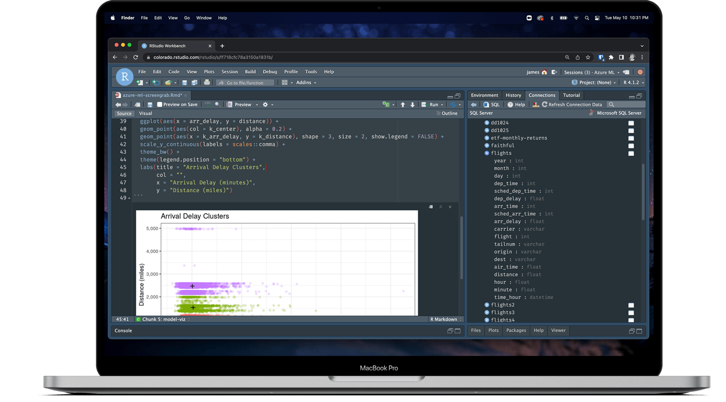
Task: Switch to the Environment tab
Action: pyautogui.click(x=484, y=95)
